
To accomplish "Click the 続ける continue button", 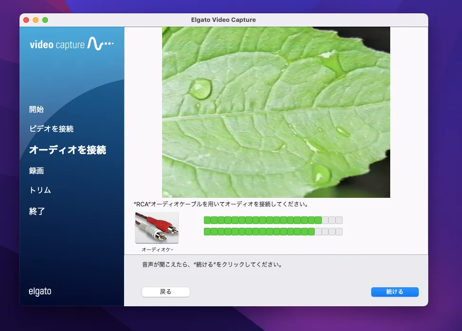I will click(x=395, y=292).
